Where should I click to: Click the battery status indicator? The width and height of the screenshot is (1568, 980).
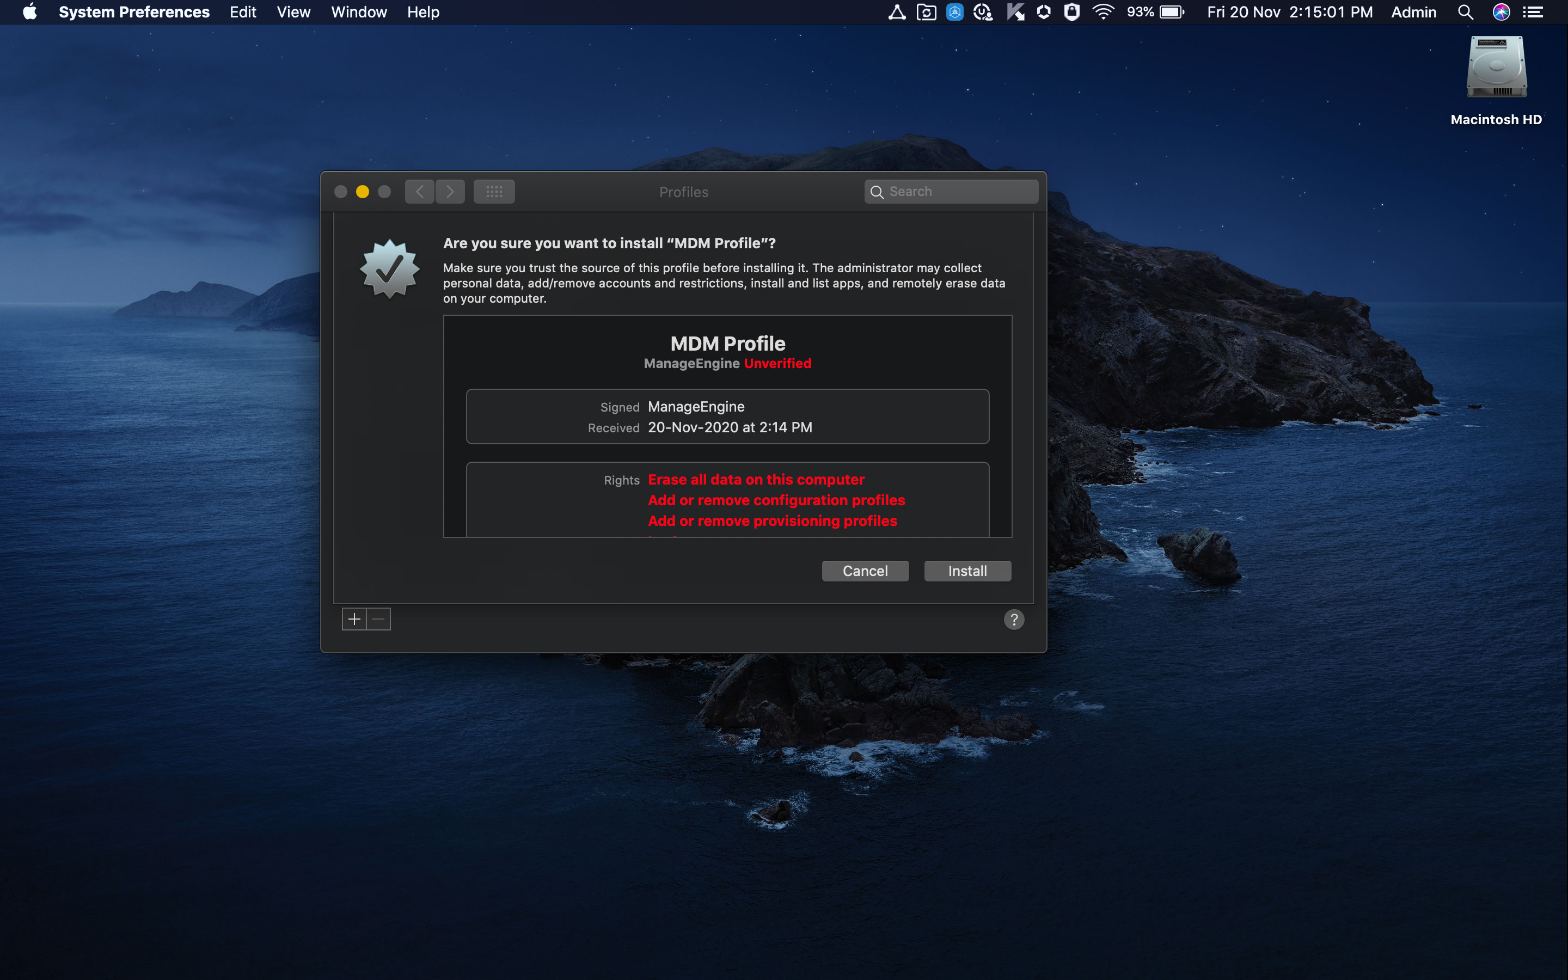[1172, 13]
